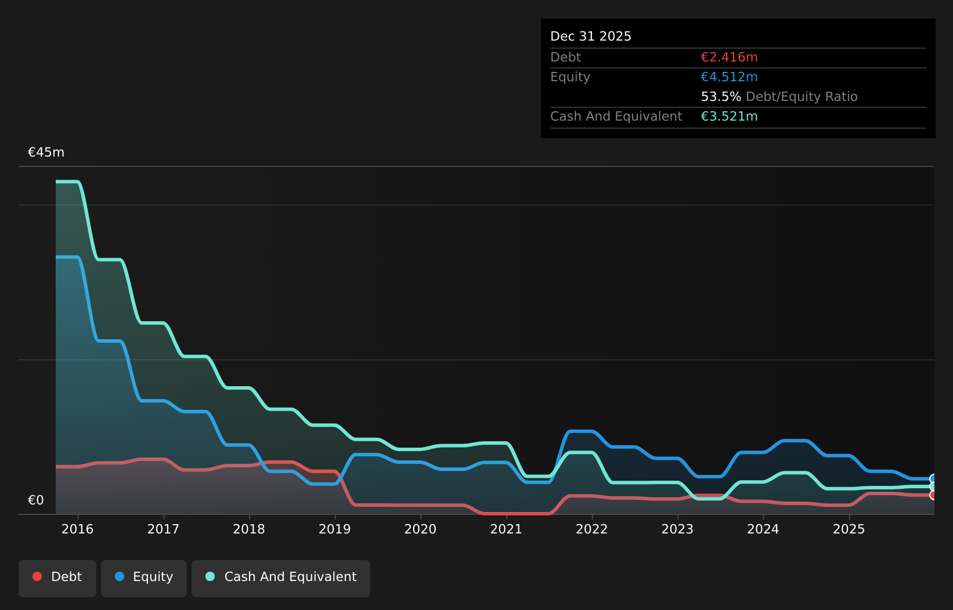The height and width of the screenshot is (610, 953).
Task: Click the 2022 x-axis label
Action: (592, 529)
